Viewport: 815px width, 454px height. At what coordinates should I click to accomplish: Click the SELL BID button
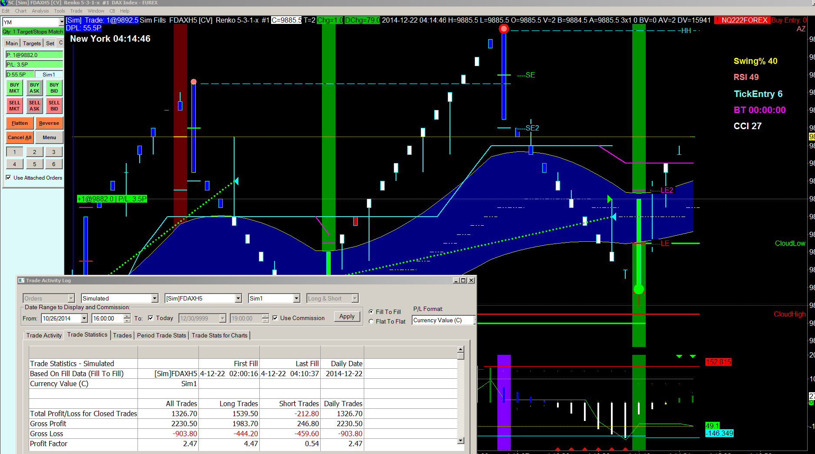pos(54,106)
